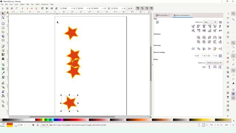Toggle move patterns with object option
Viewport: 236px width, 133px height.
coord(152,8)
